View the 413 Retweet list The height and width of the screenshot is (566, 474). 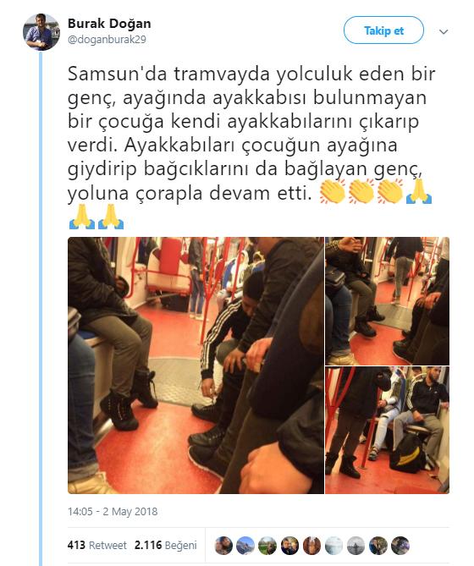[x=97, y=545]
